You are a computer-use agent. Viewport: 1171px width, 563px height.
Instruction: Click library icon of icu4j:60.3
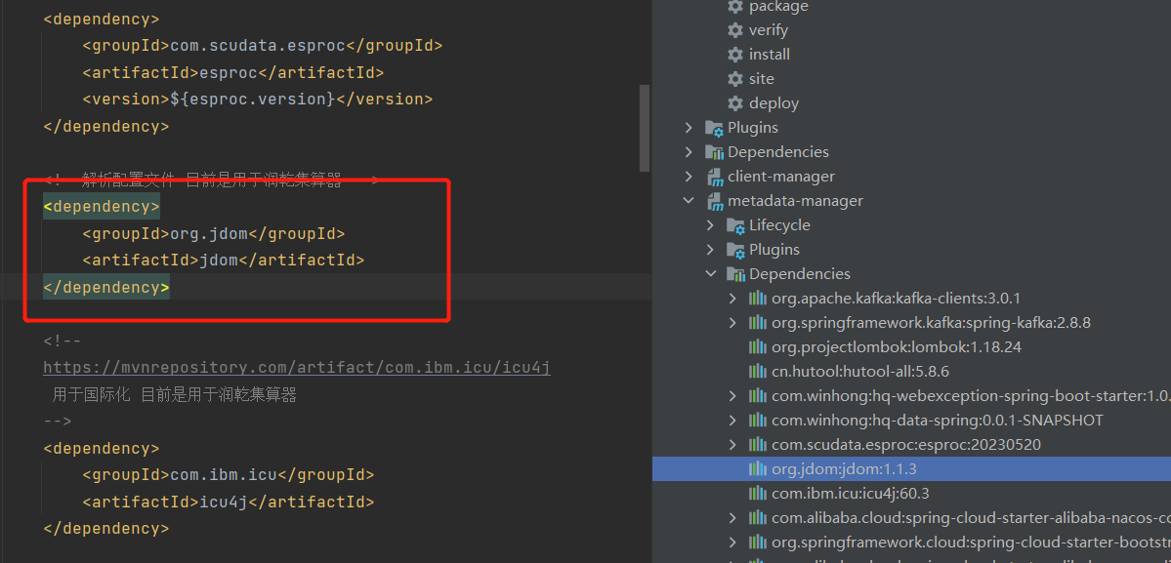(x=758, y=494)
